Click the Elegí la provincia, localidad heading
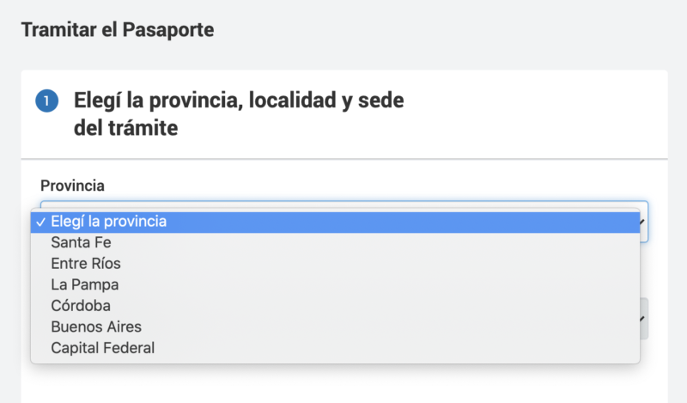The image size is (687, 403). [239, 101]
